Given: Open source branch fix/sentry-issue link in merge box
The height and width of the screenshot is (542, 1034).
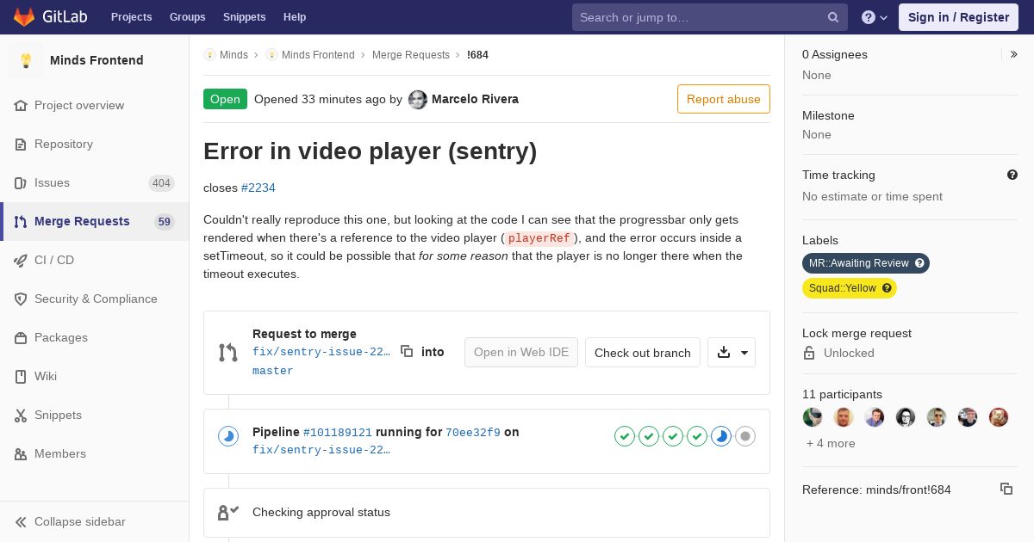Looking at the screenshot, I should (x=321, y=352).
